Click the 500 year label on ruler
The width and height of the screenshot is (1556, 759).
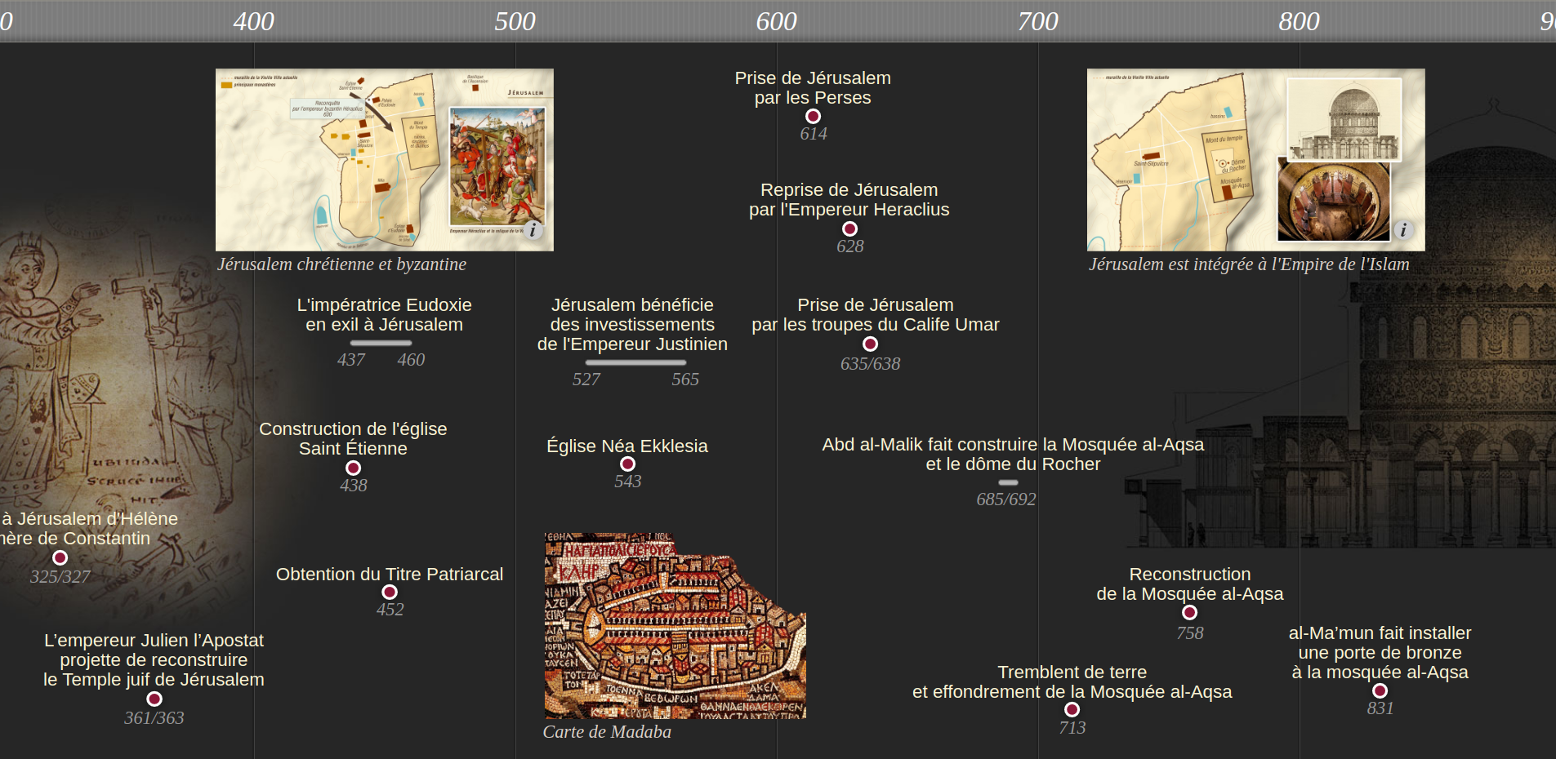515,21
